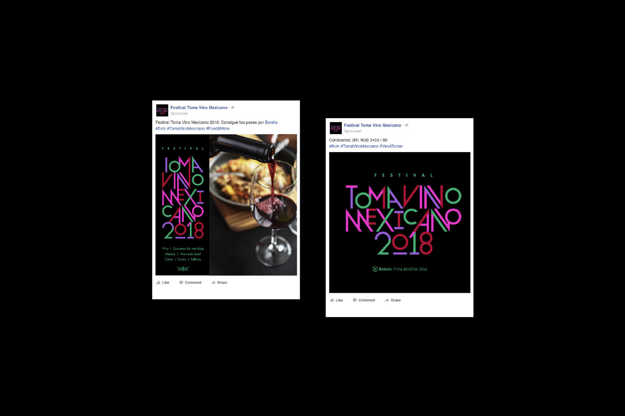Viewport: 625px width, 416px height.
Task: Click the Comment bubble icon on left post
Action: pyautogui.click(x=181, y=282)
